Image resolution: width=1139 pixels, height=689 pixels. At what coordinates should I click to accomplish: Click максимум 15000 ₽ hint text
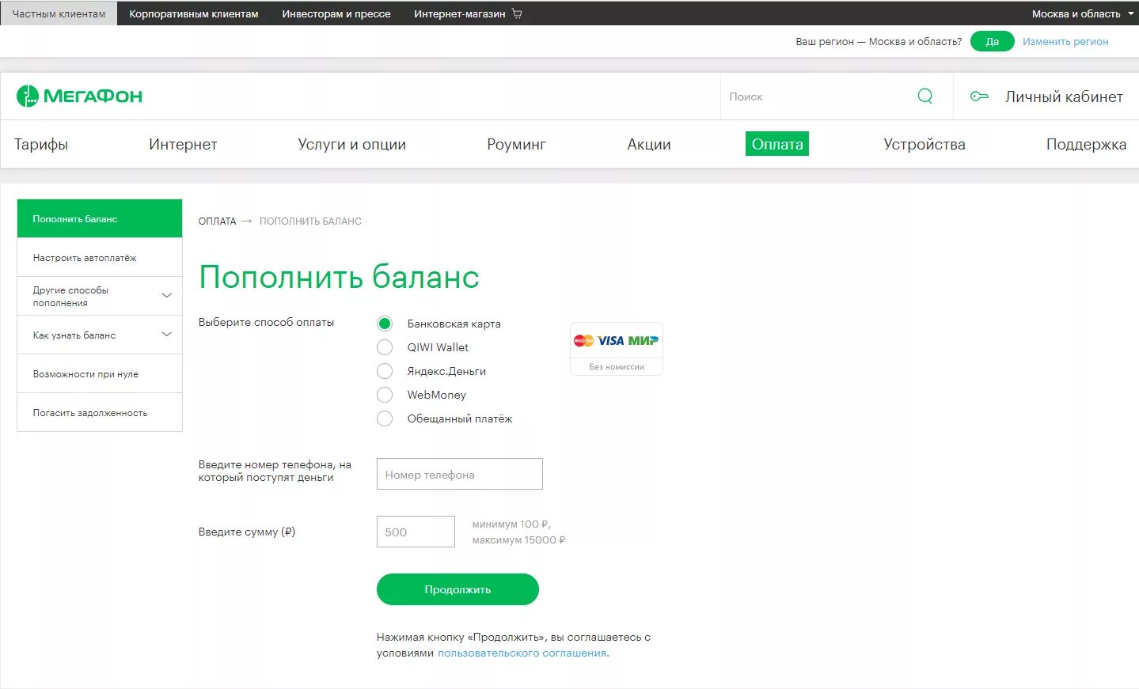[x=518, y=539]
